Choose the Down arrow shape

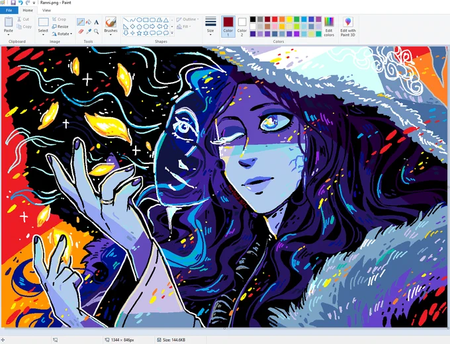(126, 33)
